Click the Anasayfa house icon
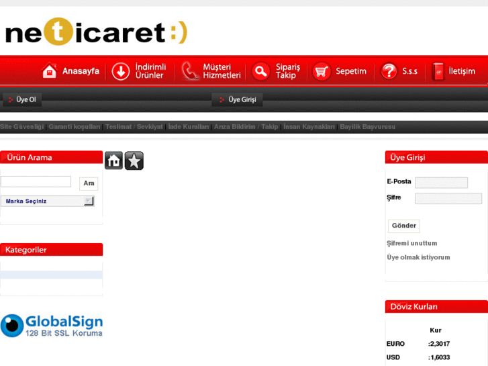This screenshot has height=366, width=488. [x=49, y=71]
